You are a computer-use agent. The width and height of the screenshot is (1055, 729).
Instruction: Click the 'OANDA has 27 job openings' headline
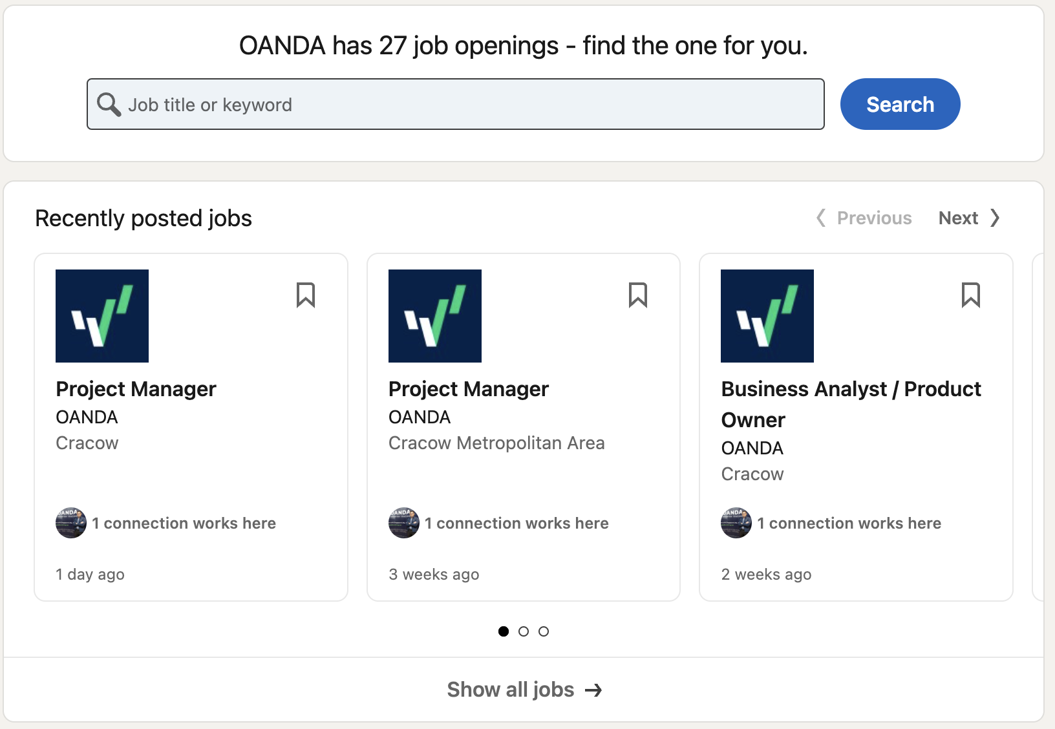524,46
